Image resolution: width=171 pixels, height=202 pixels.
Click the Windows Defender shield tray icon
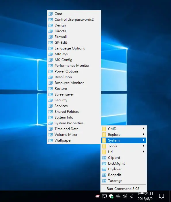pos(111,196)
